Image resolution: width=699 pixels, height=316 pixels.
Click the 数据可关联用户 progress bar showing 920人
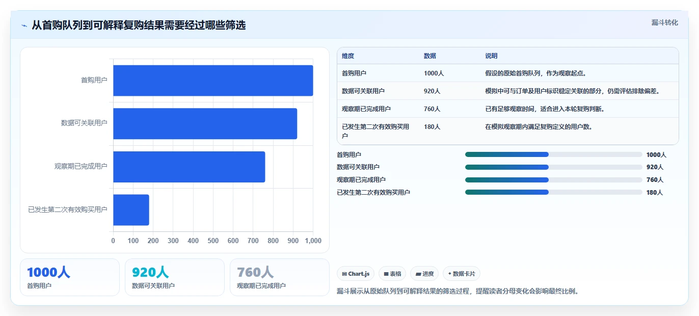tap(554, 167)
